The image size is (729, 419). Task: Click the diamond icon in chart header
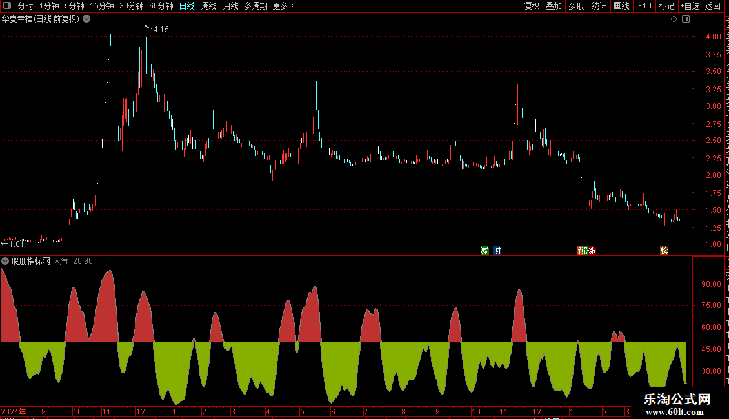click(x=674, y=19)
